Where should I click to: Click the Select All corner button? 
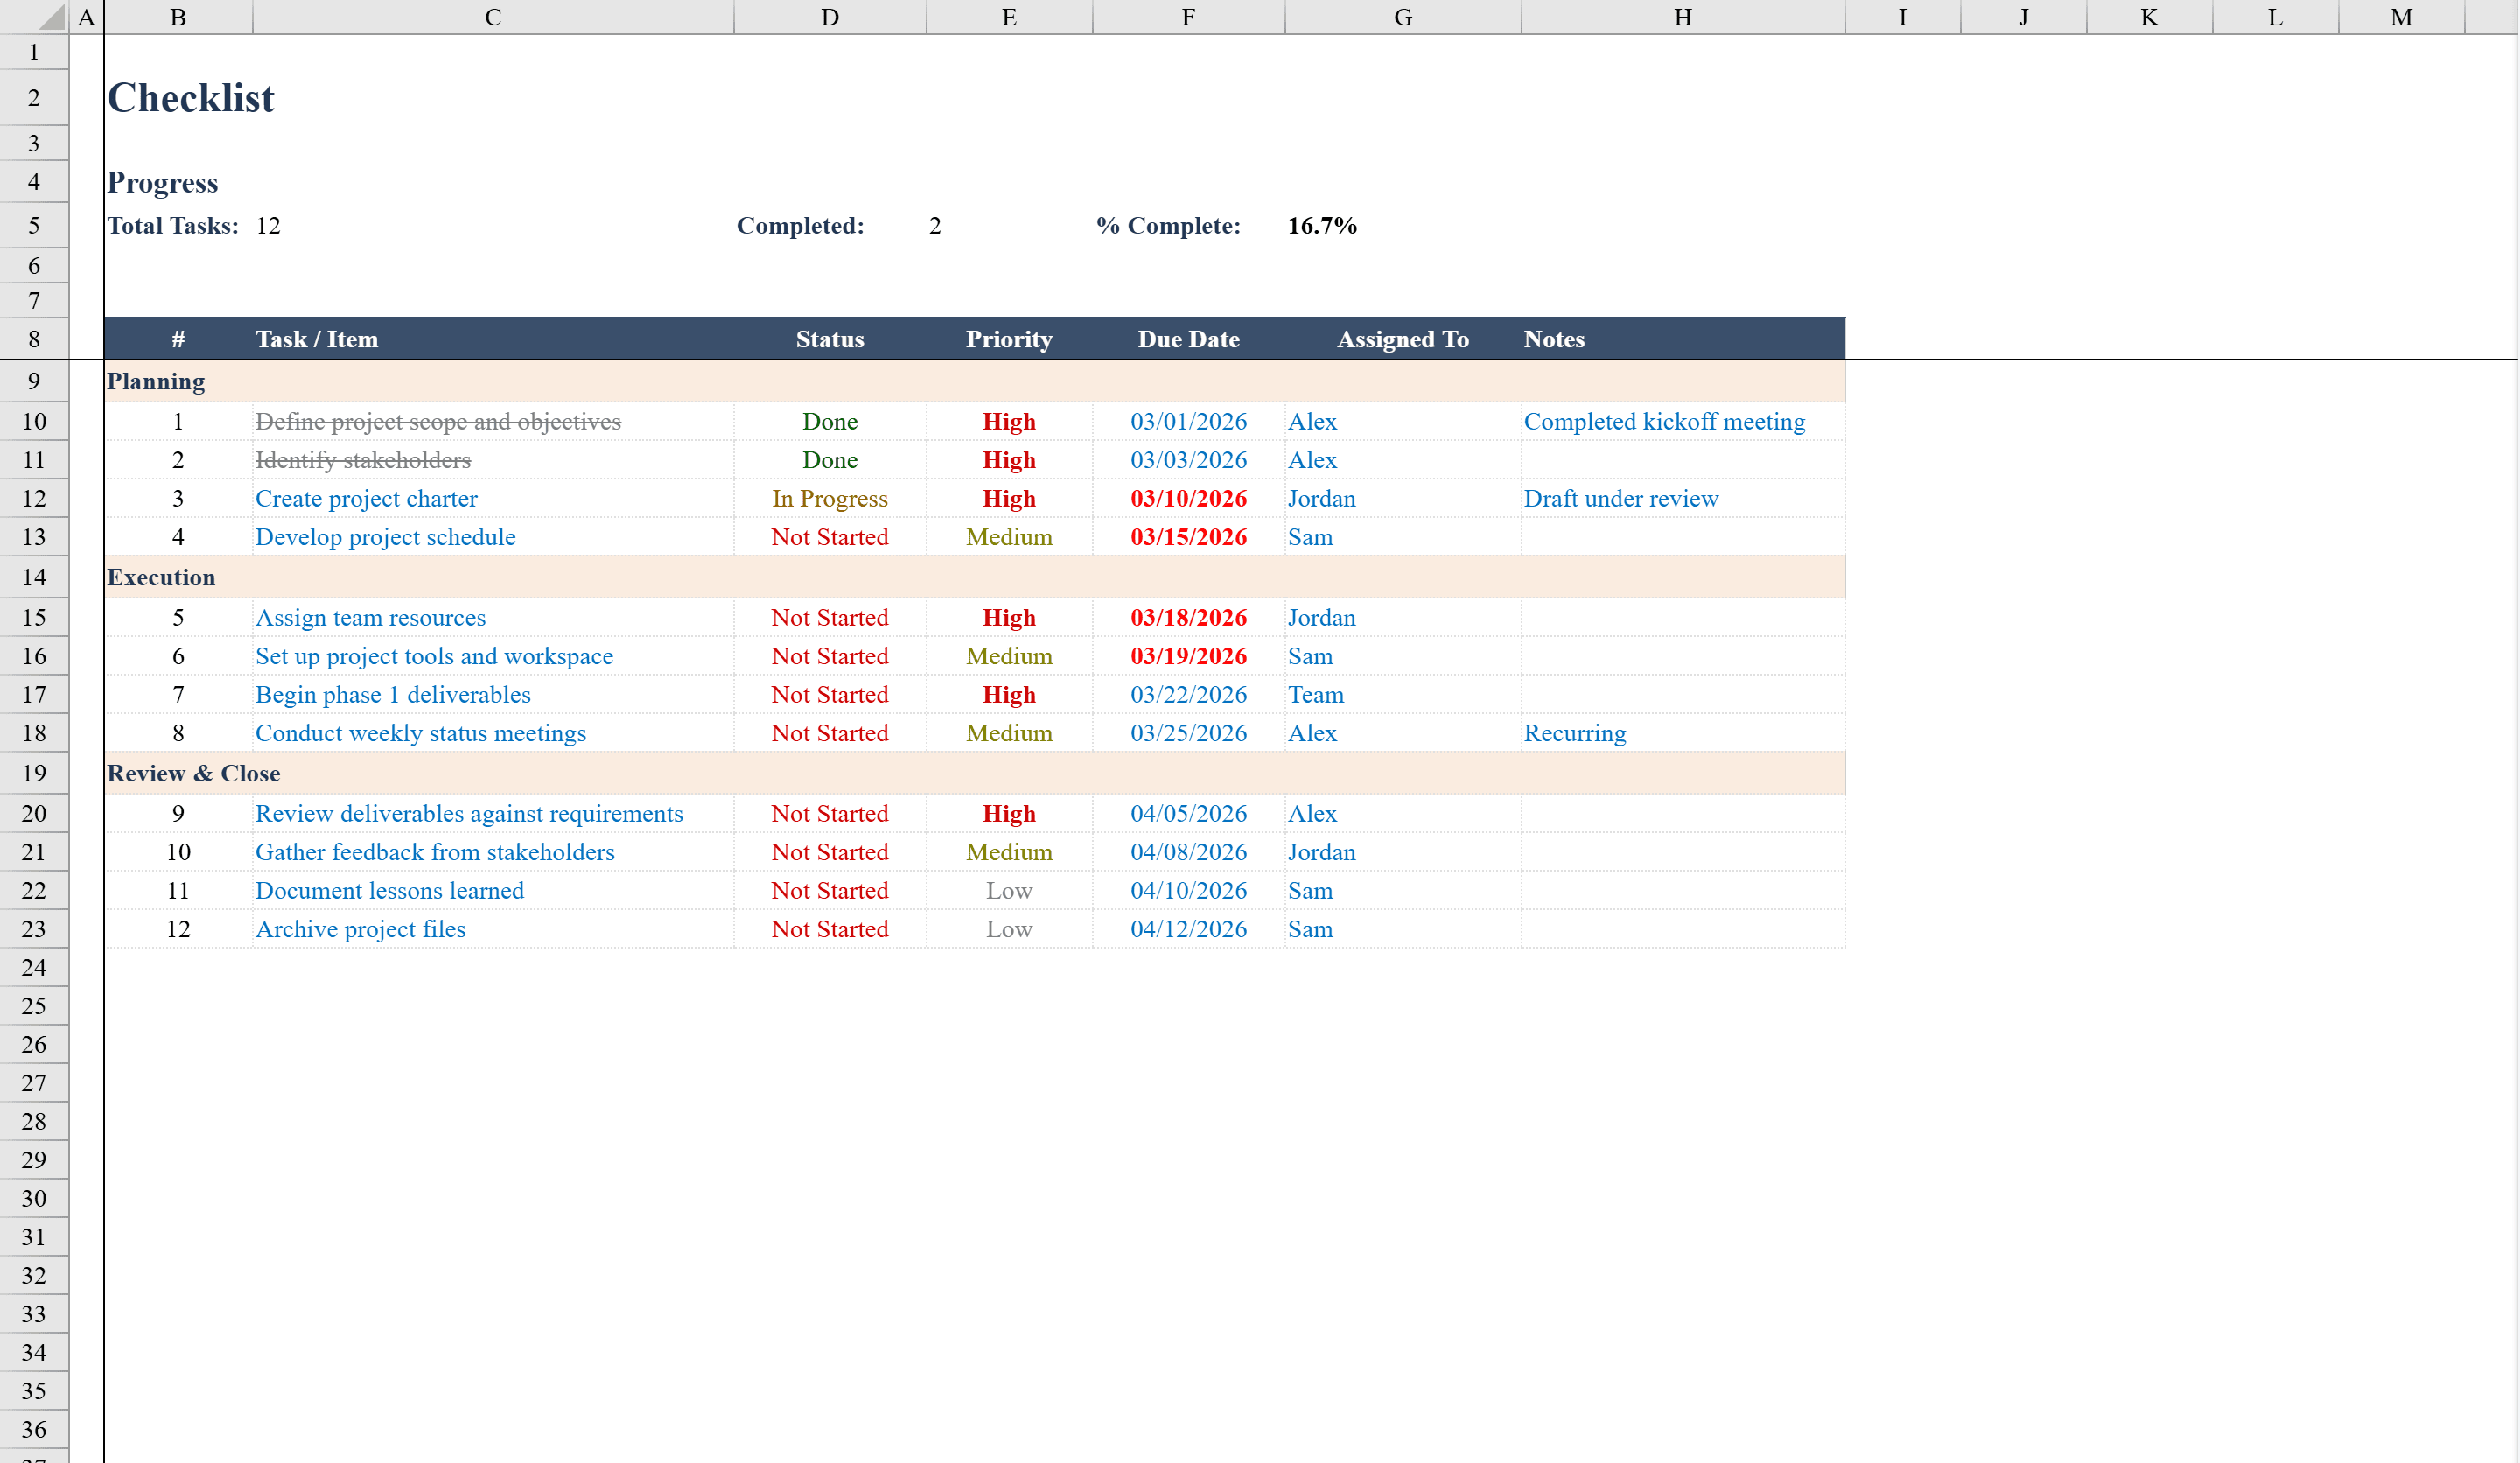coord(51,16)
